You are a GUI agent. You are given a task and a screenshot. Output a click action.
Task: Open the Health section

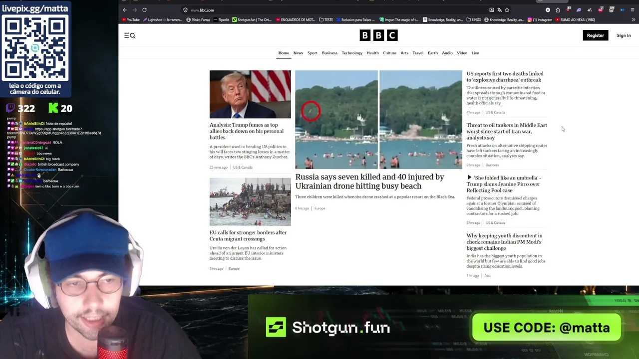click(x=372, y=53)
